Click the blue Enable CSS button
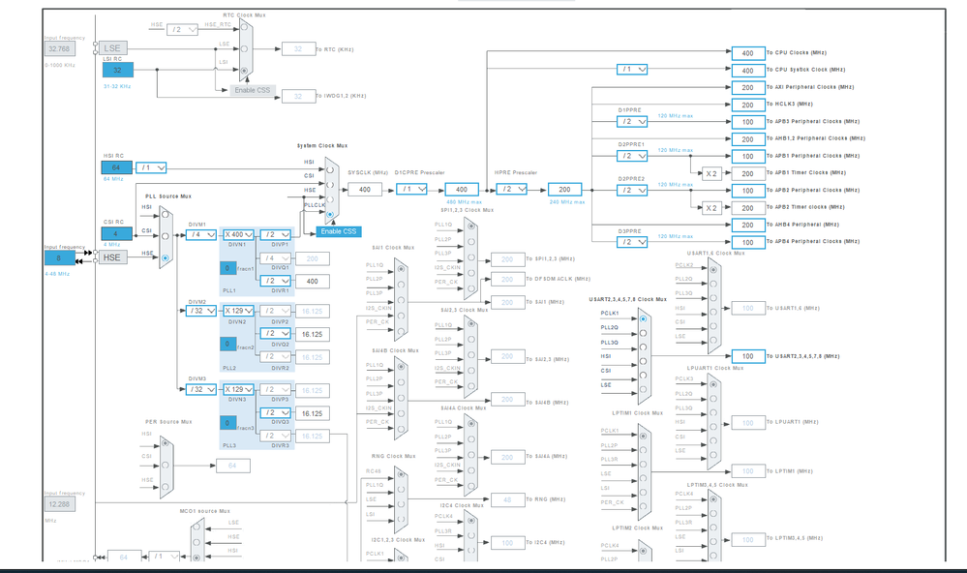This screenshot has width=967, height=573. (339, 231)
